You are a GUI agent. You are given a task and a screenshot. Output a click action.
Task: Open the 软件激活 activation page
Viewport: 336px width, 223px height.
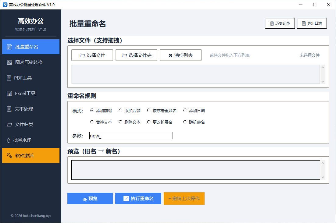pos(31,155)
